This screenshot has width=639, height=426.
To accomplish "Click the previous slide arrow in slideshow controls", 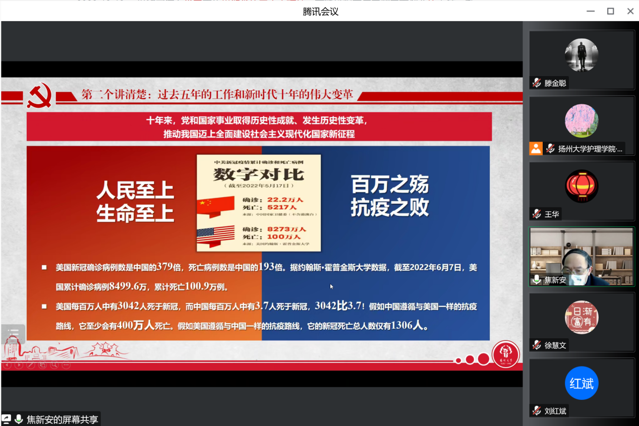I will (7, 365).
